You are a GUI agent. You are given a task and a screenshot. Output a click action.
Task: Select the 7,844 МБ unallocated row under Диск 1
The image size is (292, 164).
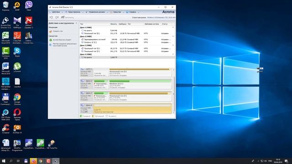[127, 31]
